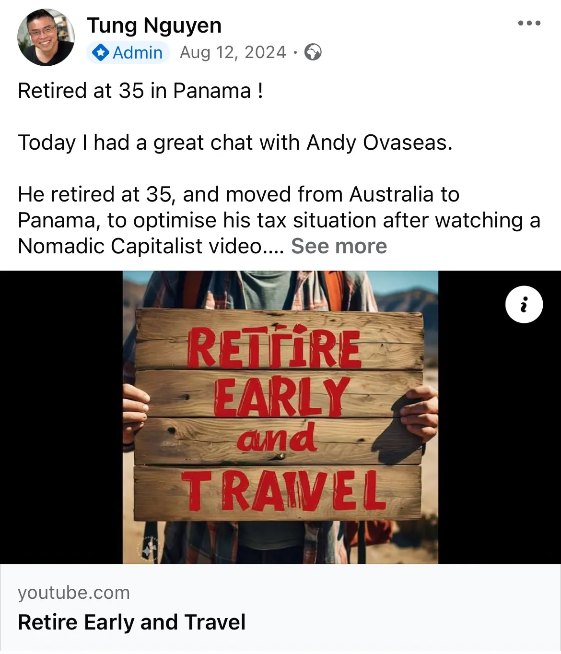
Task: Click the "Retired at 35 in Panama !" line
Action: tap(140, 91)
